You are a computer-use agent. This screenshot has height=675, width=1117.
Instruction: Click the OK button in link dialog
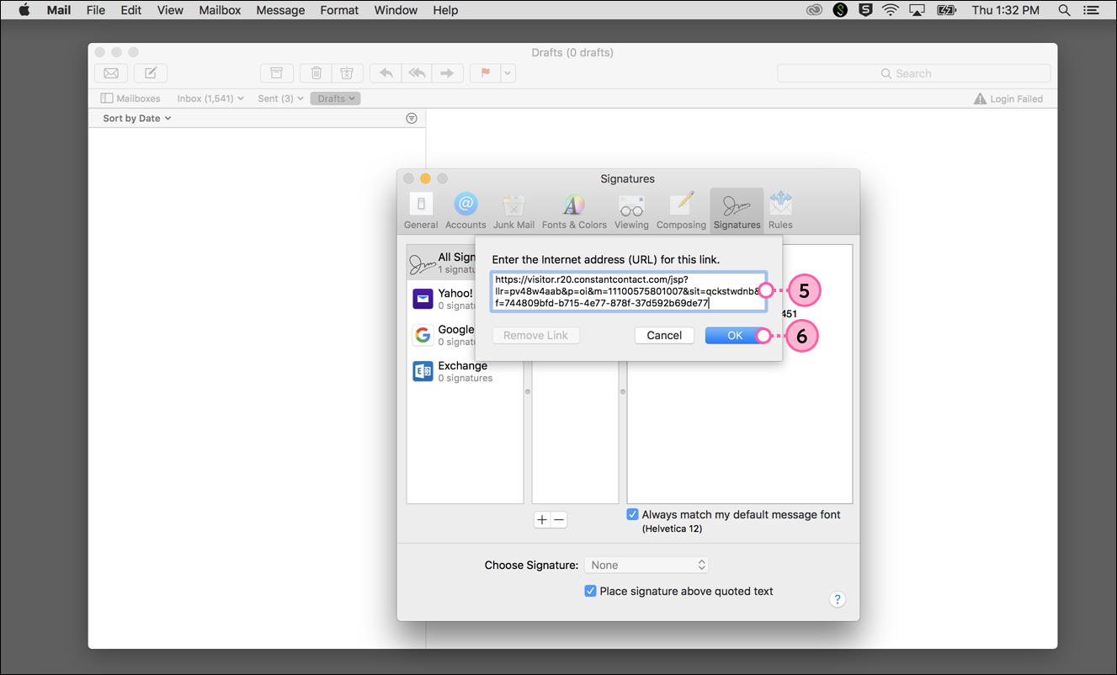735,335
